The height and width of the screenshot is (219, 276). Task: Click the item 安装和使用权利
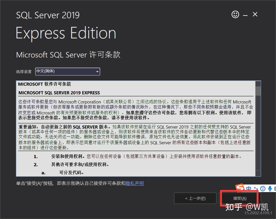coord(68,156)
